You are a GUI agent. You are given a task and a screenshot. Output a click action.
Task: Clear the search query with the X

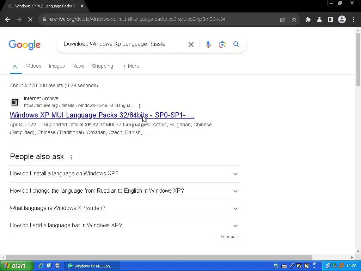(191, 44)
